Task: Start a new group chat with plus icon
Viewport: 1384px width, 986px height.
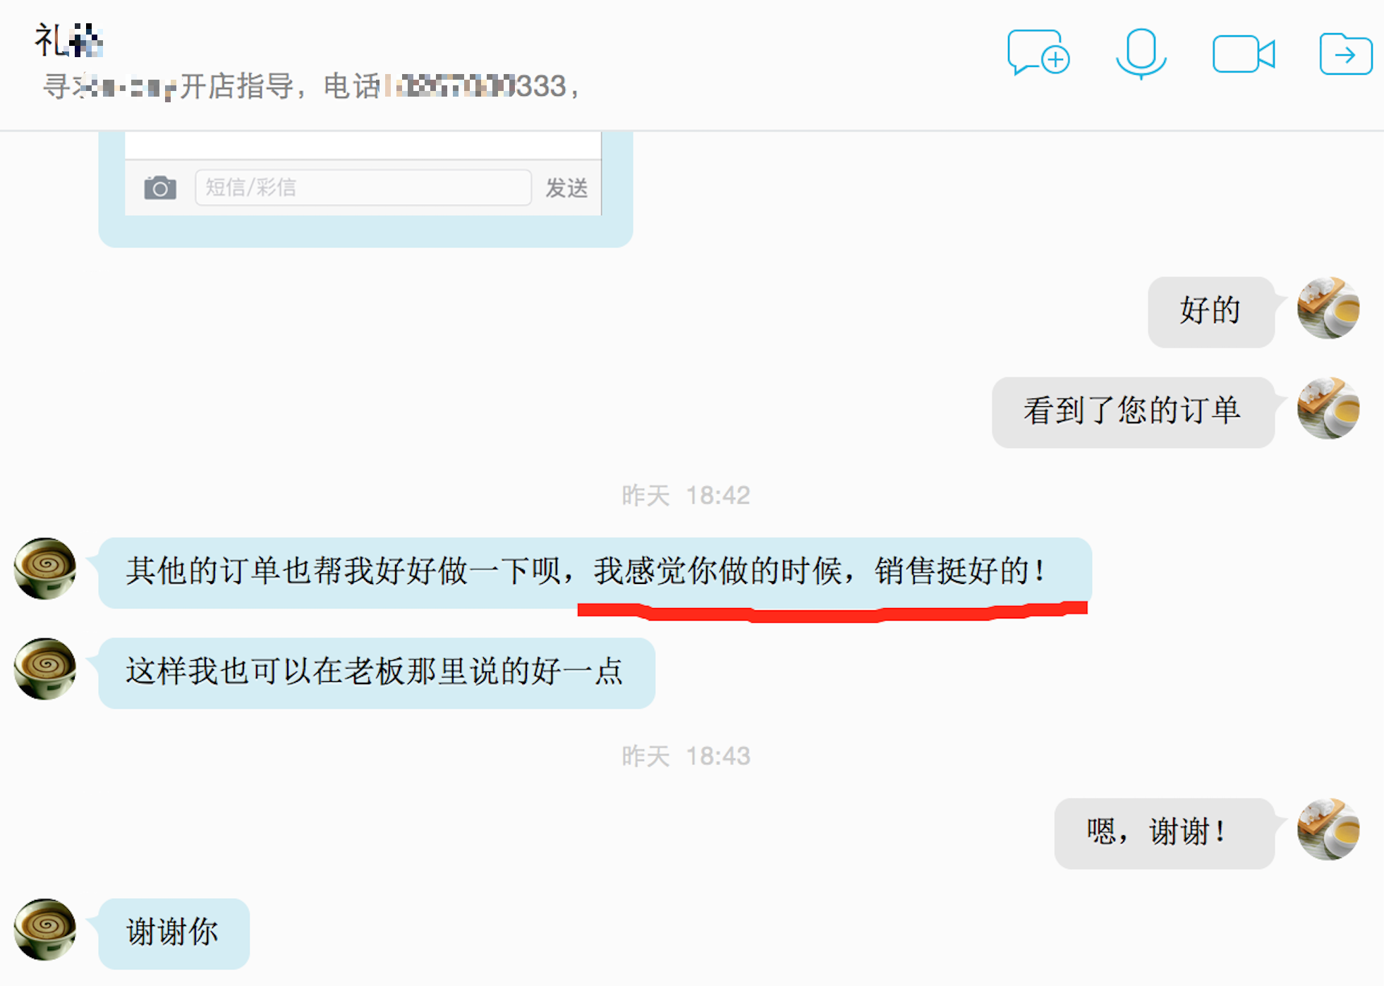Action: (1038, 53)
